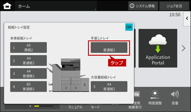Expand the side panel chevron tab

pyautogui.click(x=187, y=19)
